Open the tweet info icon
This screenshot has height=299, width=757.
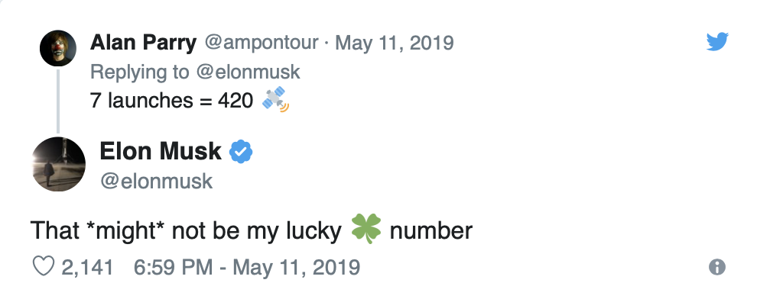(x=717, y=267)
